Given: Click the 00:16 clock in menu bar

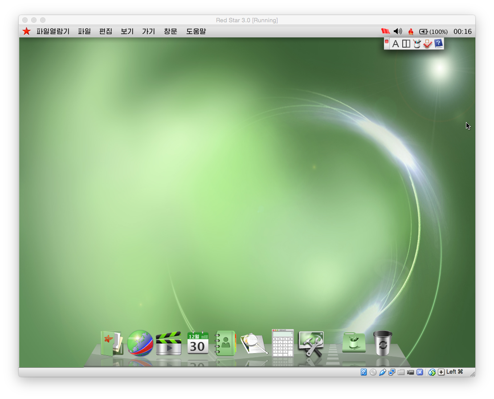Looking at the screenshot, I should pyautogui.click(x=462, y=32).
